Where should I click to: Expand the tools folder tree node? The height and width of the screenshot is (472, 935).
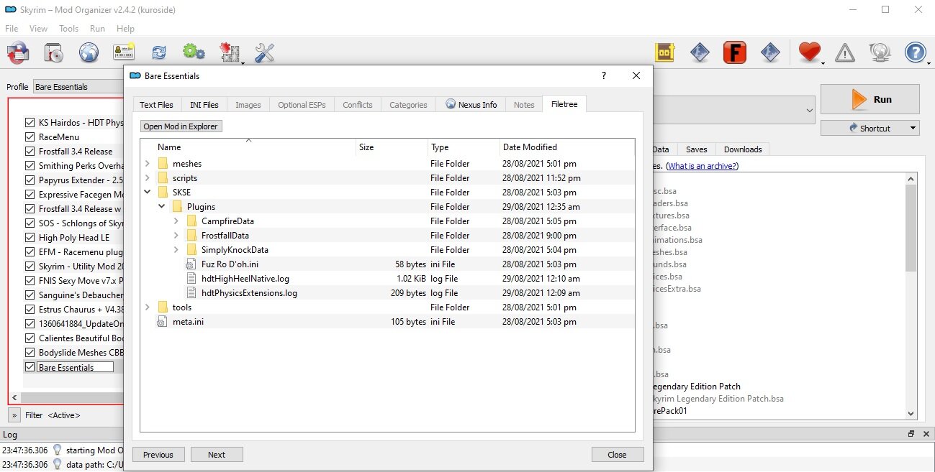(x=148, y=307)
